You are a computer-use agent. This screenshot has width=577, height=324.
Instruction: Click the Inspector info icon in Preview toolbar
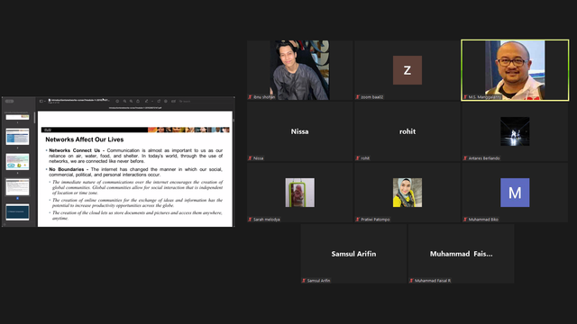[x=117, y=101]
